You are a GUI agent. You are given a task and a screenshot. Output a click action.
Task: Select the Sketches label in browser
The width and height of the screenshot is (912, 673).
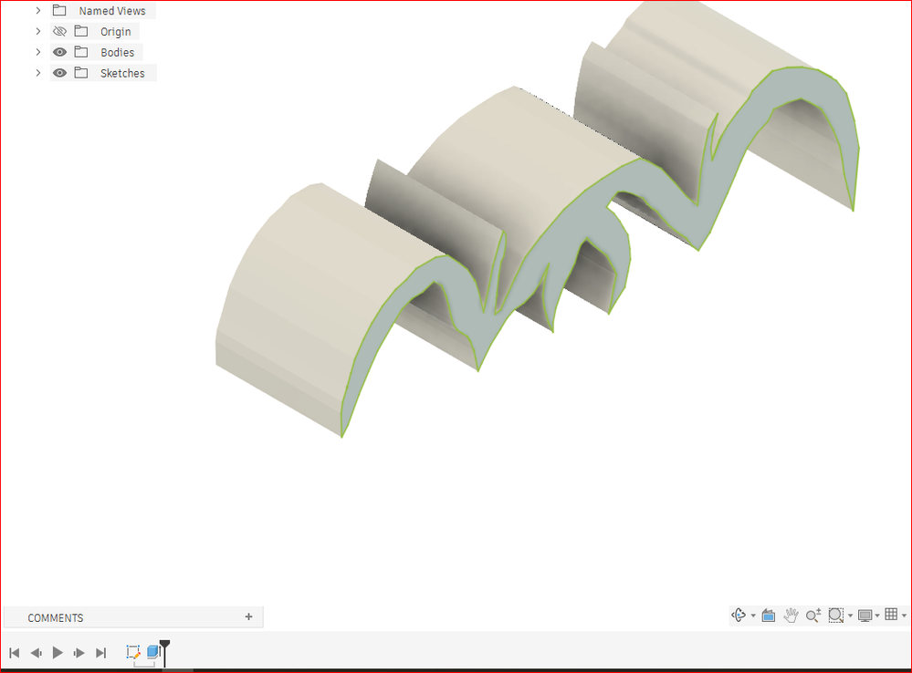[x=122, y=74]
